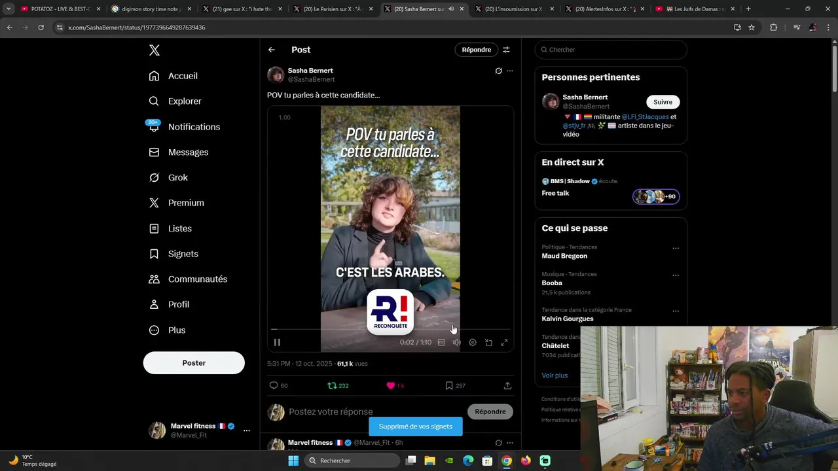The height and width of the screenshot is (471, 838).
Task: Follow Sasha Bernert with Suivre
Action: click(x=663, y=102)
